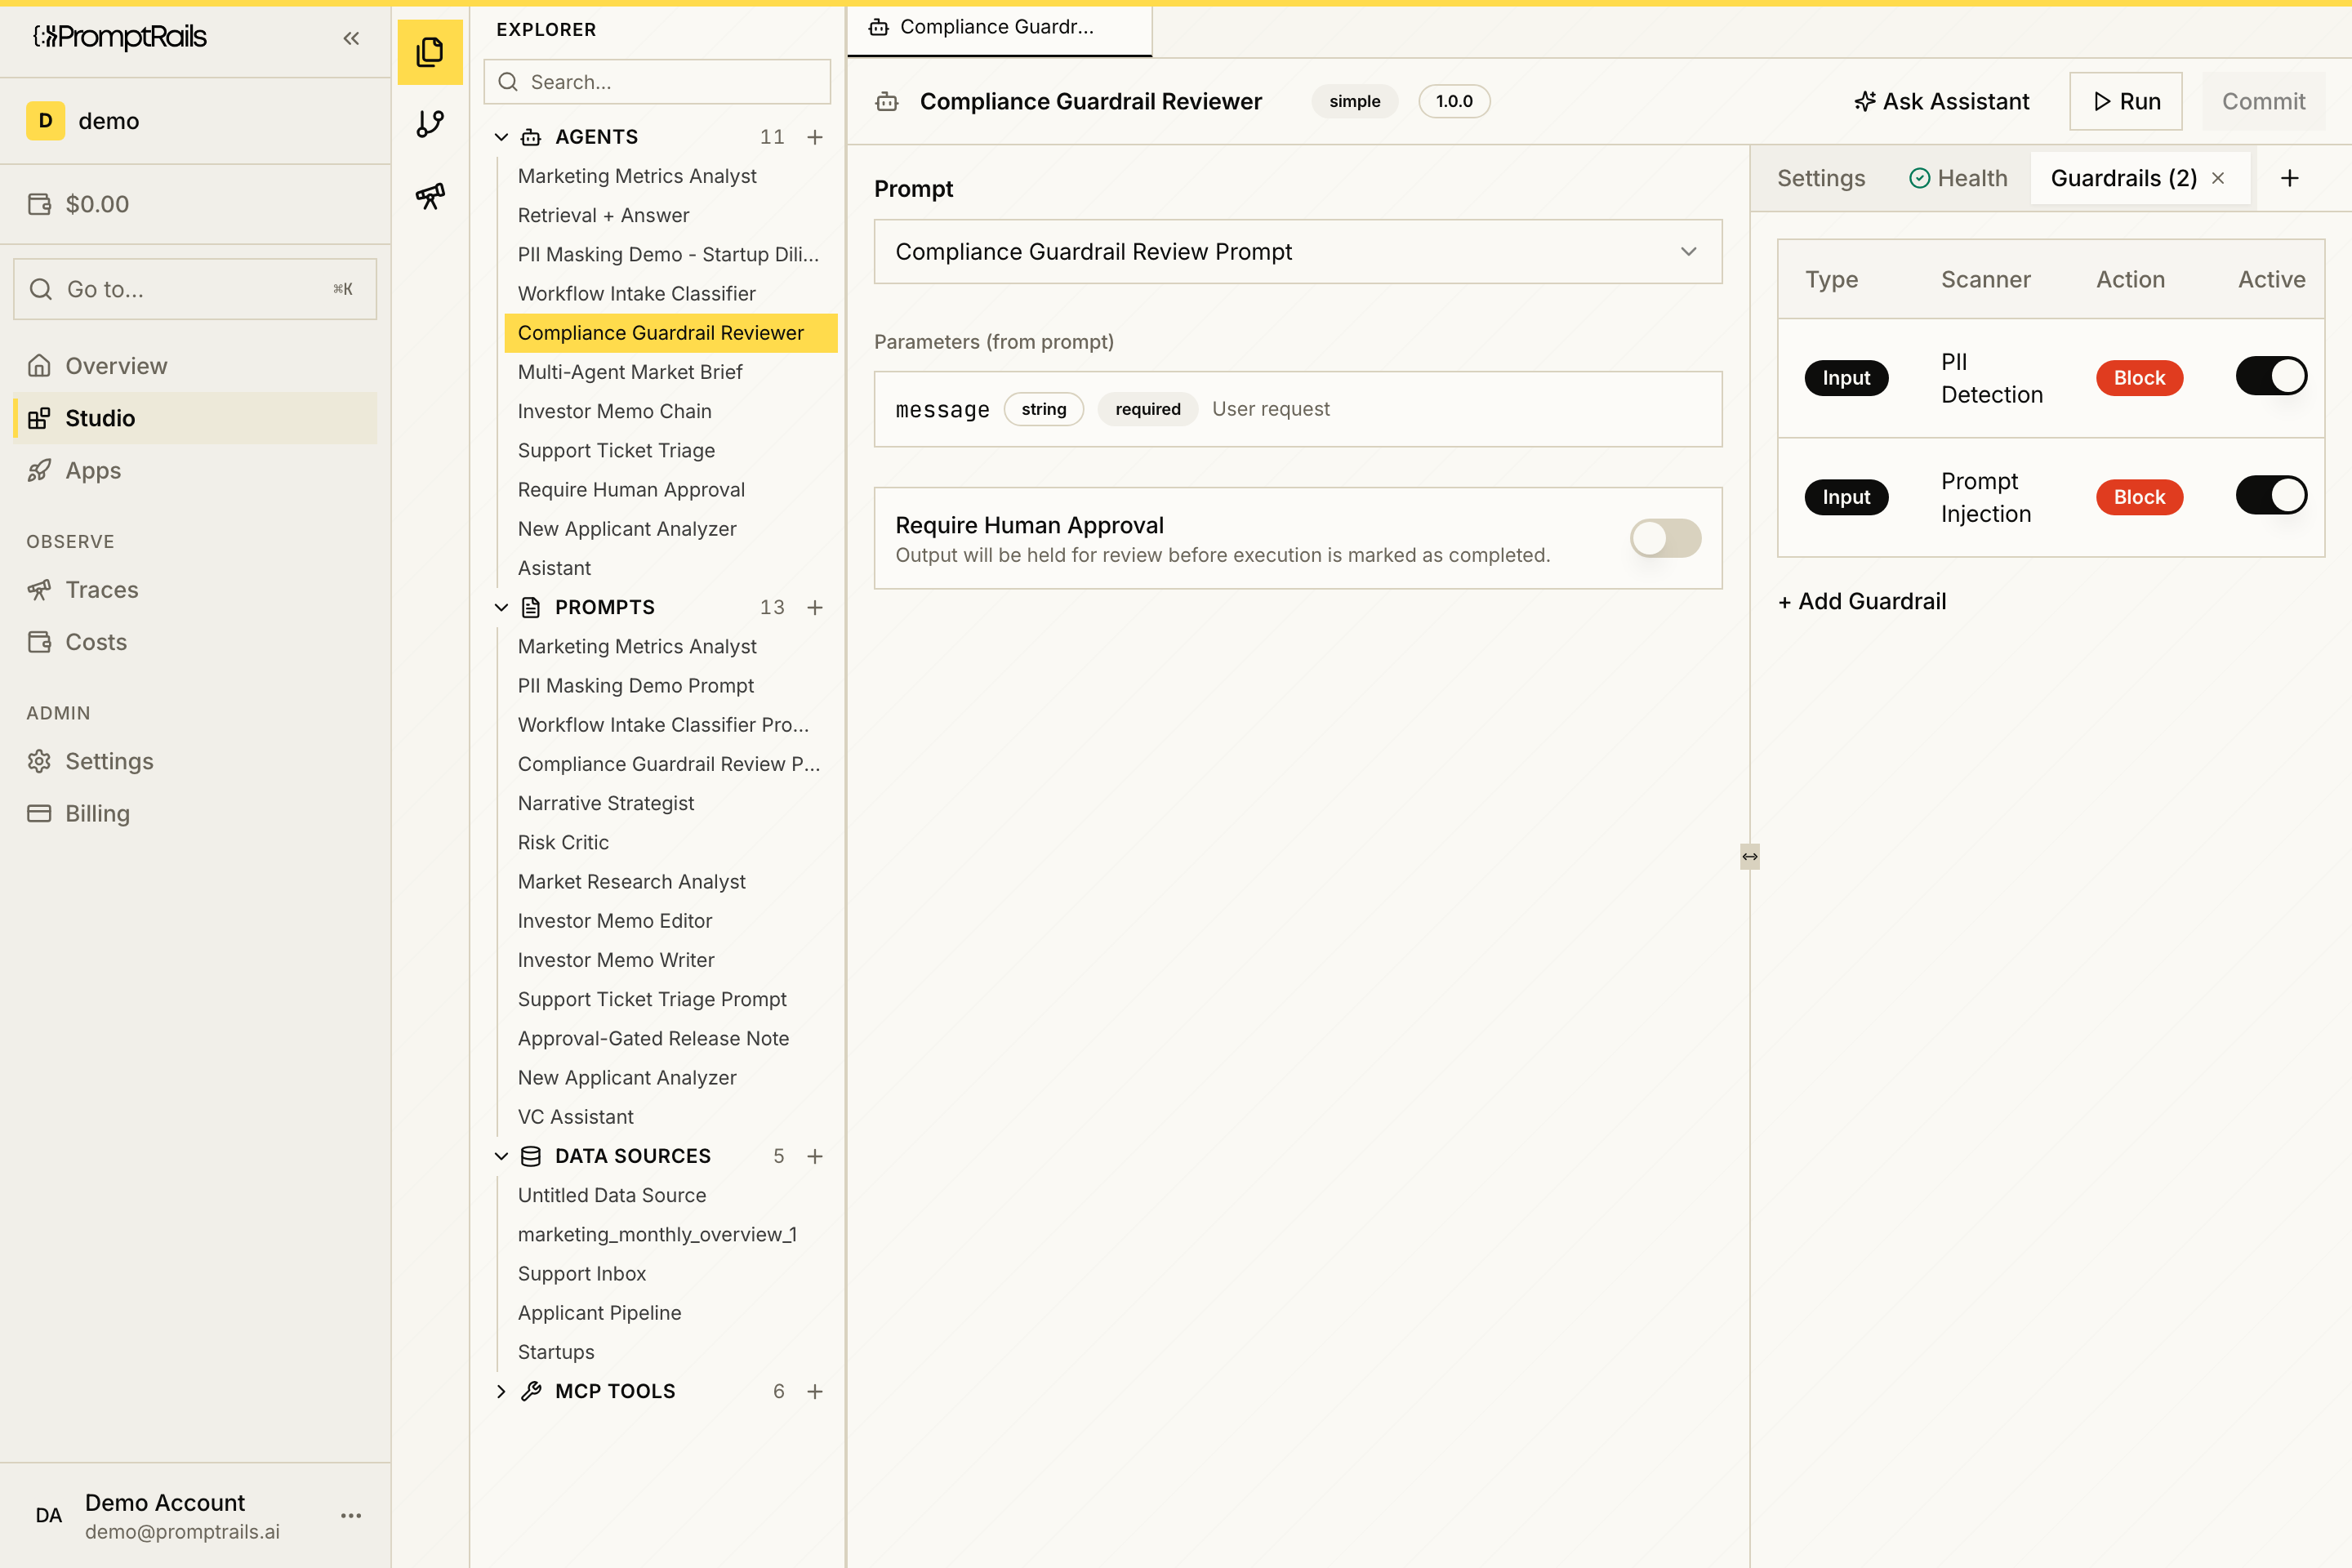Collapse the AGENTS section
This screenshot has width=2352, height=1568.
click(502, 137)
